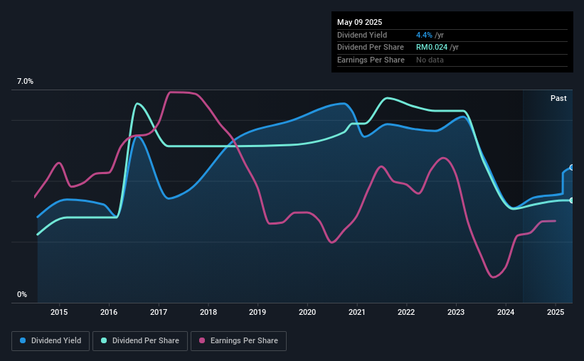
Task: Click the teal Dividend Per Share legend dot
Action: (104, 340)
